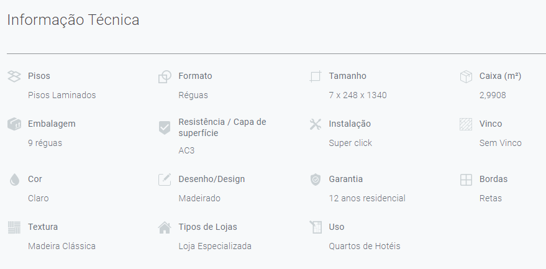Click the 12 anos residencial warranty text
This screenshot has height=269, width=546.
(367, 198)
